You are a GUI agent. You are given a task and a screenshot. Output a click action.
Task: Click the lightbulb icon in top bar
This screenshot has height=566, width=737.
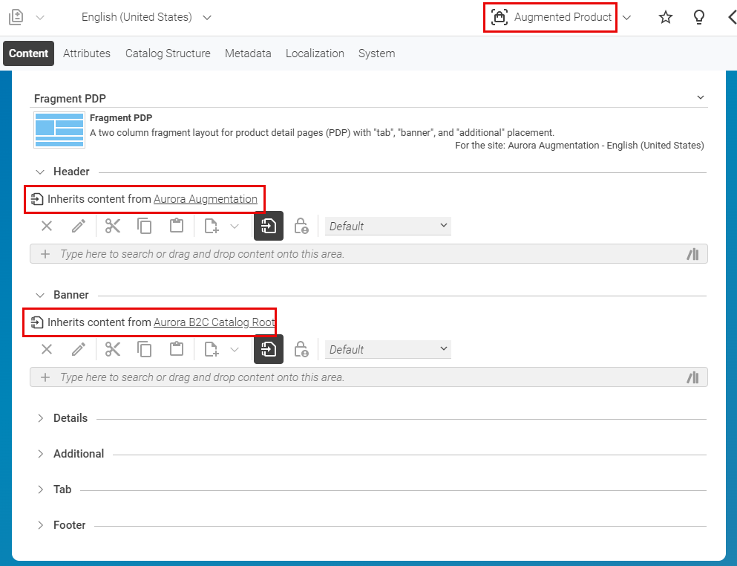click(698, 17)
